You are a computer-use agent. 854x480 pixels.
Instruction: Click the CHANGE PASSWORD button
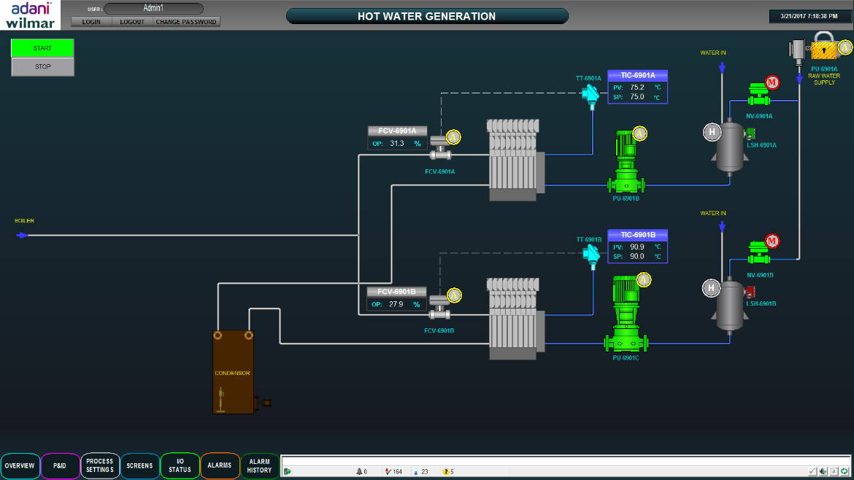pos(186,22)
